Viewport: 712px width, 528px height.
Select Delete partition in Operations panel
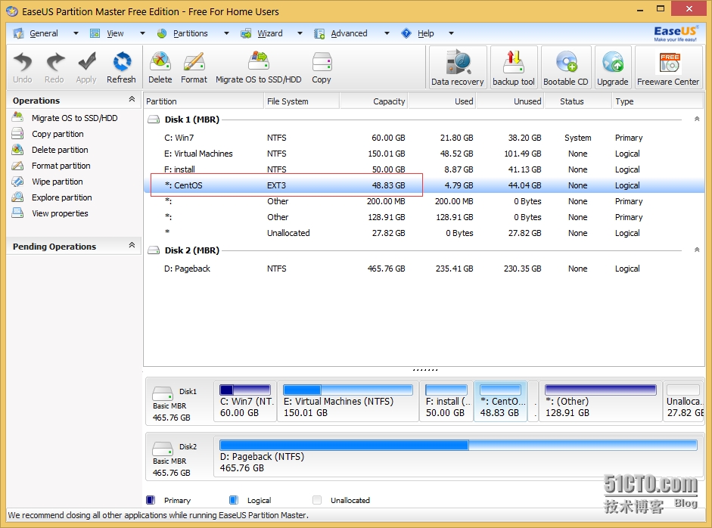[60, 150]
